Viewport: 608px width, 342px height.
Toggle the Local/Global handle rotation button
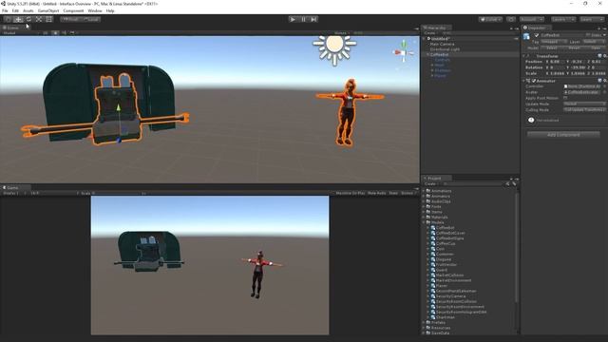pyautogui.click(x=91, y=19)
